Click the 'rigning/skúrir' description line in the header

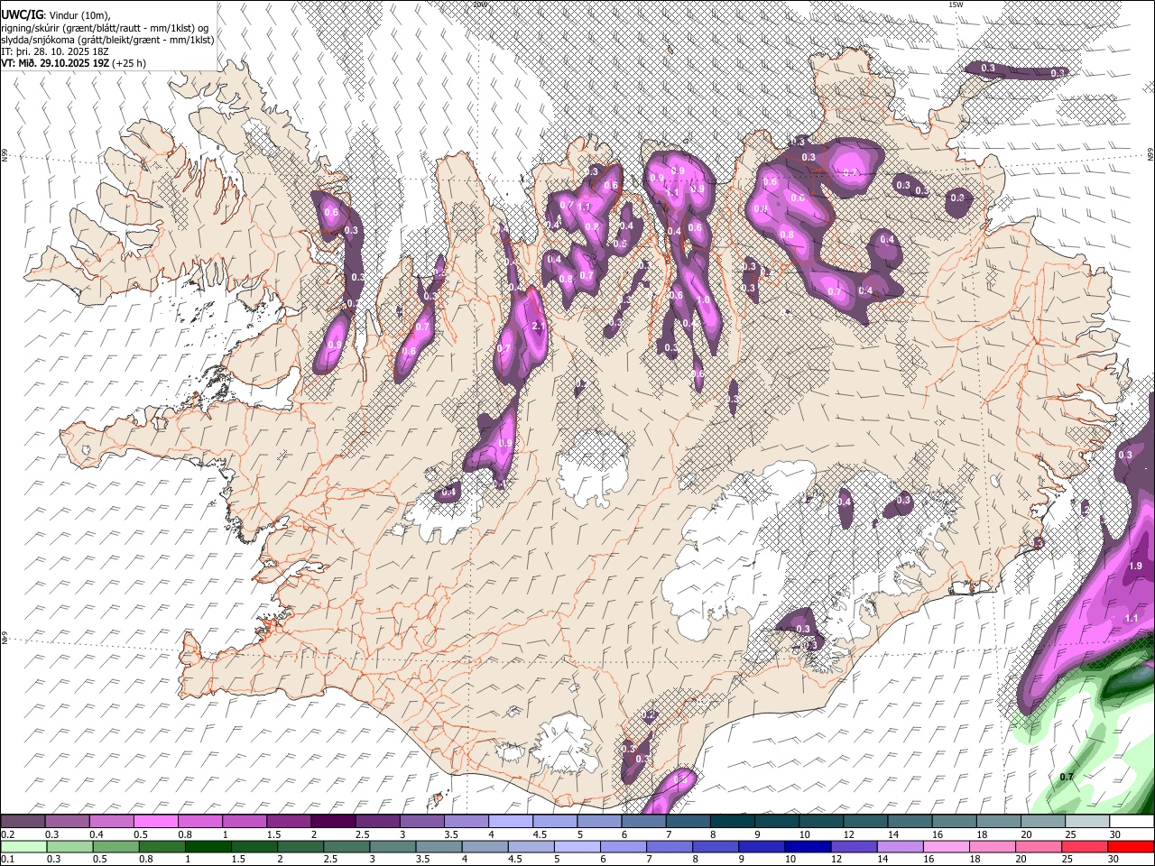pyautogui.click(x=106, y=28)
